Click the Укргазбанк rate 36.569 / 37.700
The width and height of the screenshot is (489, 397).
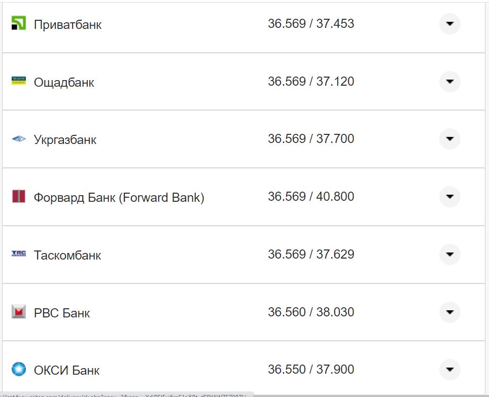[x=310, y=139]
